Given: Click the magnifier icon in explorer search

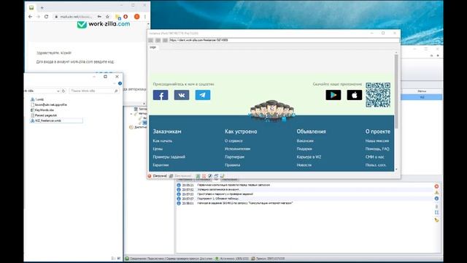Looking at the screenshot, I should 116,91.
